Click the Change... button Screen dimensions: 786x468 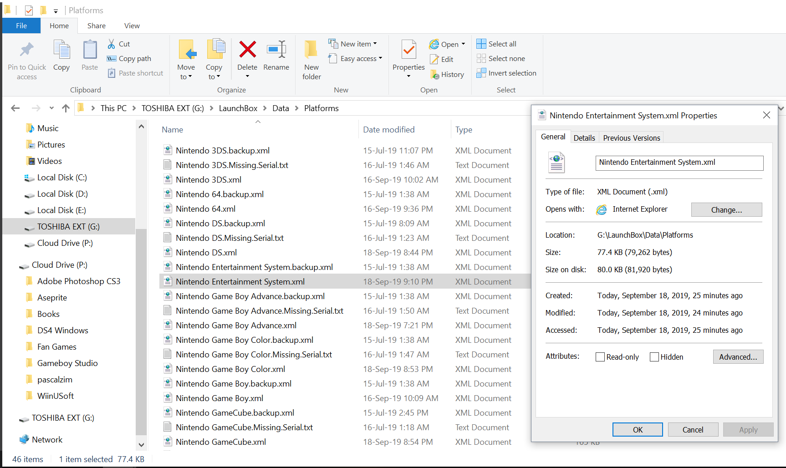pyautogui.click(x=726, y=210)
